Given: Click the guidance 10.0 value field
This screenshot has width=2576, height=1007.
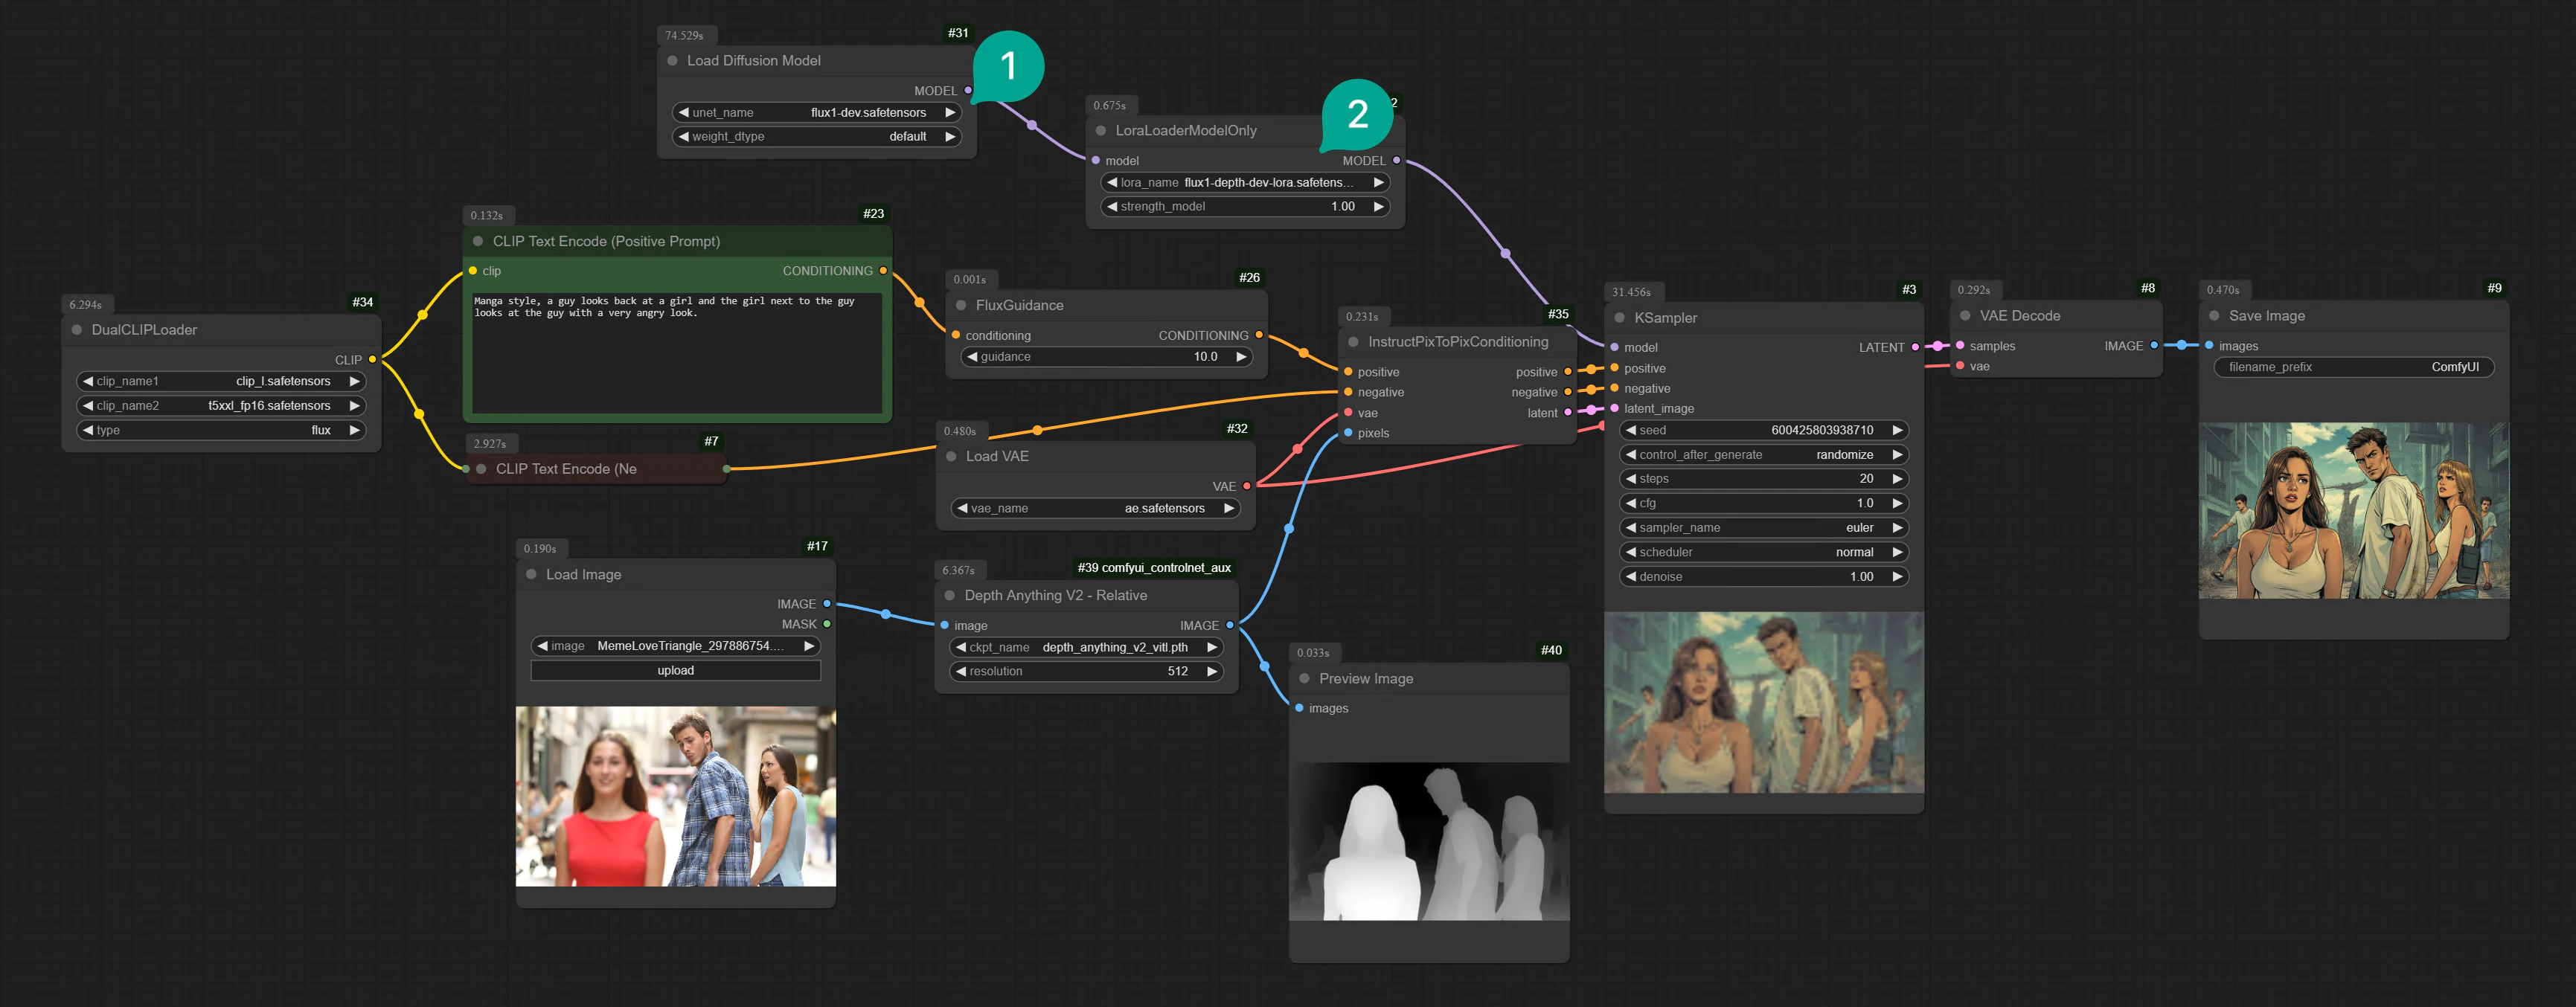Looking at the screenshot, I should [x=1106, y=357].
